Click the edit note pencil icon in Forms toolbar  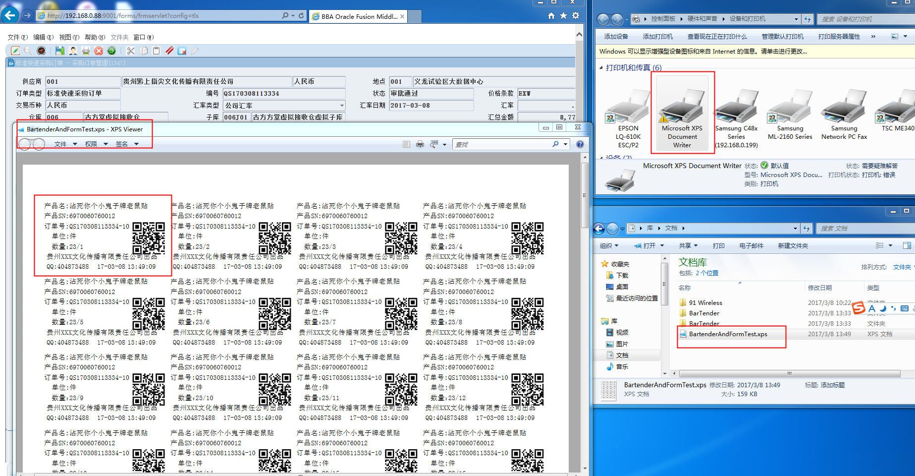[x=15, y=51]
